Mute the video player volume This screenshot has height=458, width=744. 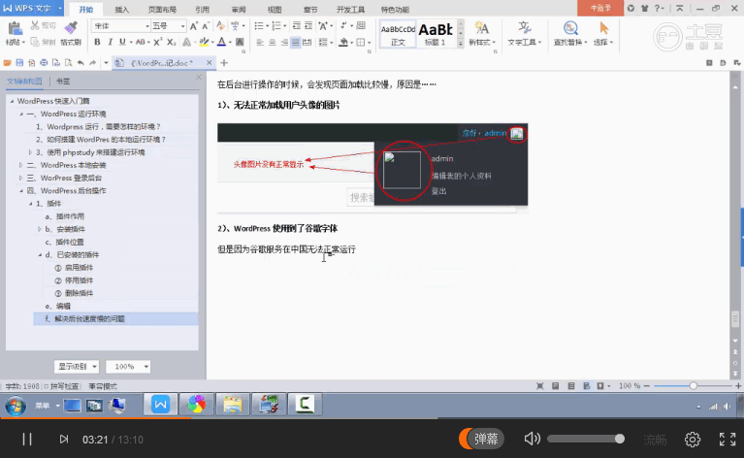532,439
